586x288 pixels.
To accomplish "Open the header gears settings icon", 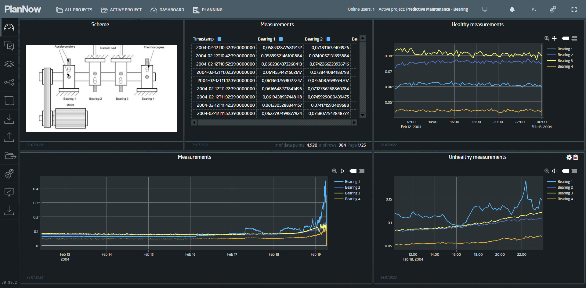I will [553, 9].
